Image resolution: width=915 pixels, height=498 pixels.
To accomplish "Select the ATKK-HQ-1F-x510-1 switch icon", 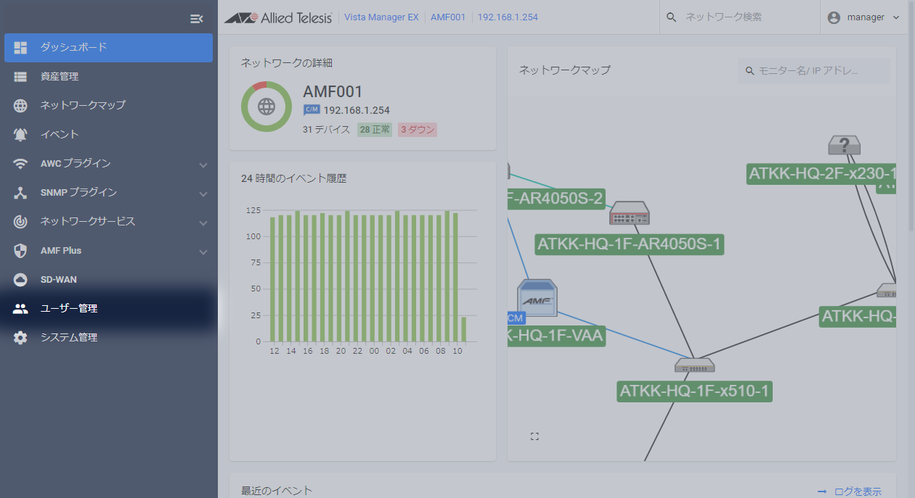I will tap(694, 365).
